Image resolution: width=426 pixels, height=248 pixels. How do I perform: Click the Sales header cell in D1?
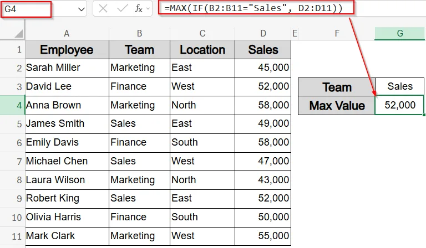pyautogui.click(x=263, y=50)
